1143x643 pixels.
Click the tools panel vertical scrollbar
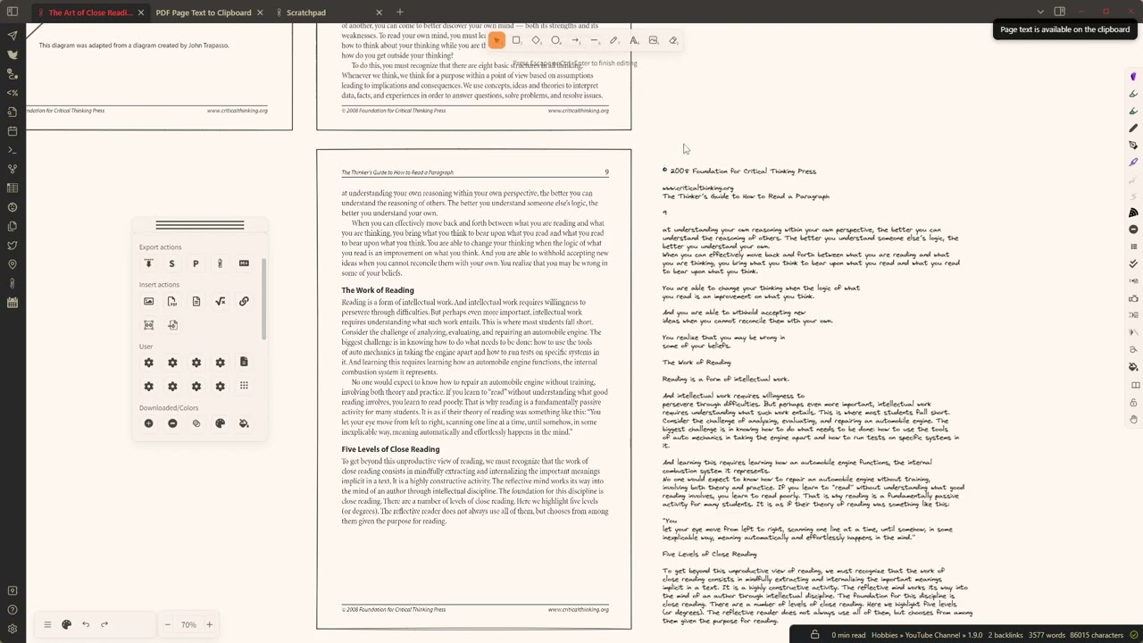[263, 298]
